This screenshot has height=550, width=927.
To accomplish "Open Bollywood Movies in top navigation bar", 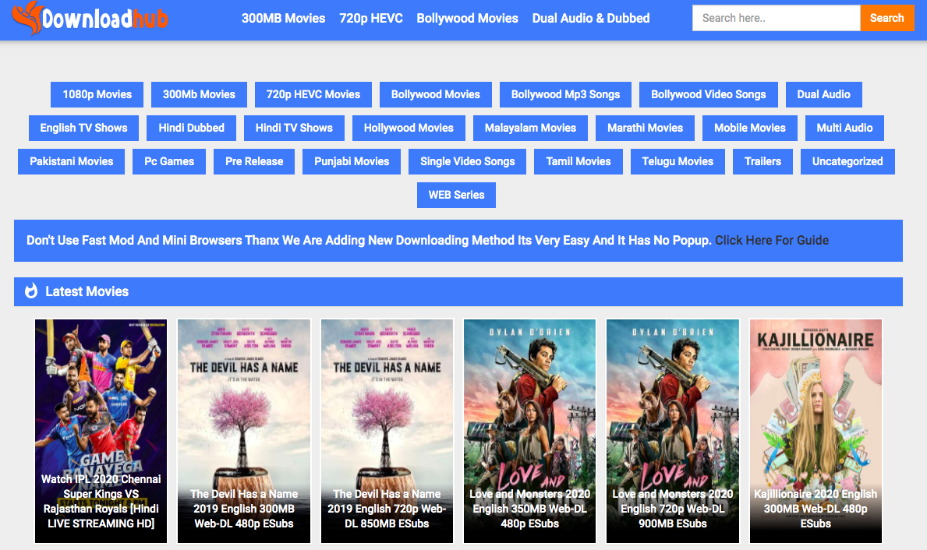I will point(467,18).
